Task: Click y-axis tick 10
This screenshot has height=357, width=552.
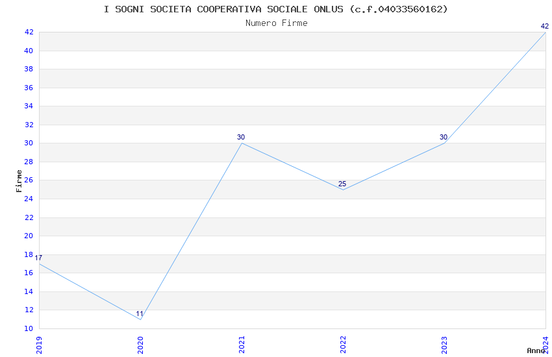Action: click(x=29, y=328)
